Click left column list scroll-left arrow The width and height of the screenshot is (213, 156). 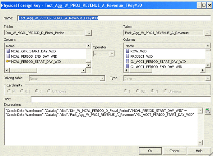tap(7, 70)
